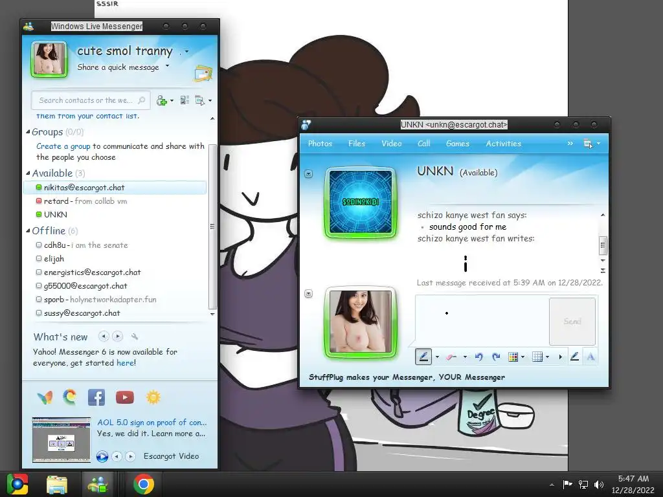The width and height of the screenshot is (663, 497).
Task: Collapse the Available contacts section
Action: 28,173
